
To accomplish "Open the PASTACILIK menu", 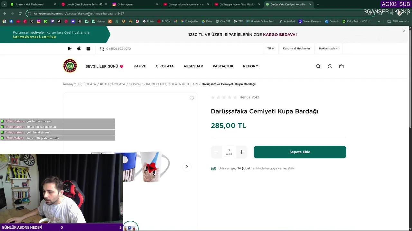I will 223,66.
